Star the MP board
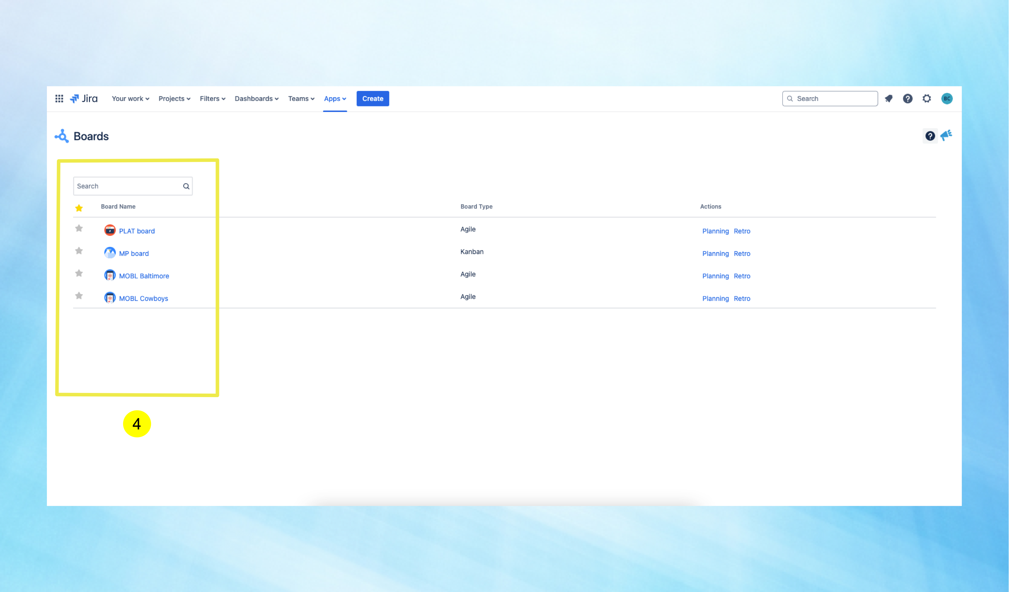1009x592 pixels. [x=79, y=251]
